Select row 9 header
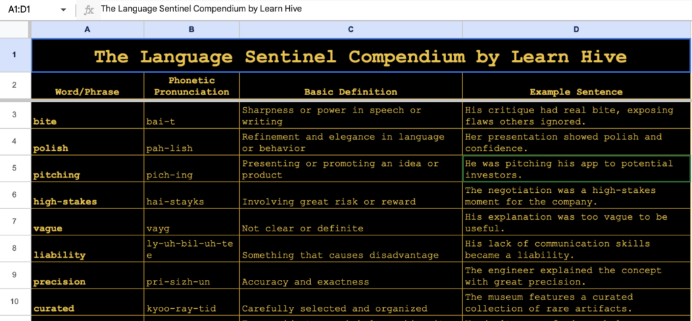The height and width of the screenshot is (321, 692). point(15,275)
